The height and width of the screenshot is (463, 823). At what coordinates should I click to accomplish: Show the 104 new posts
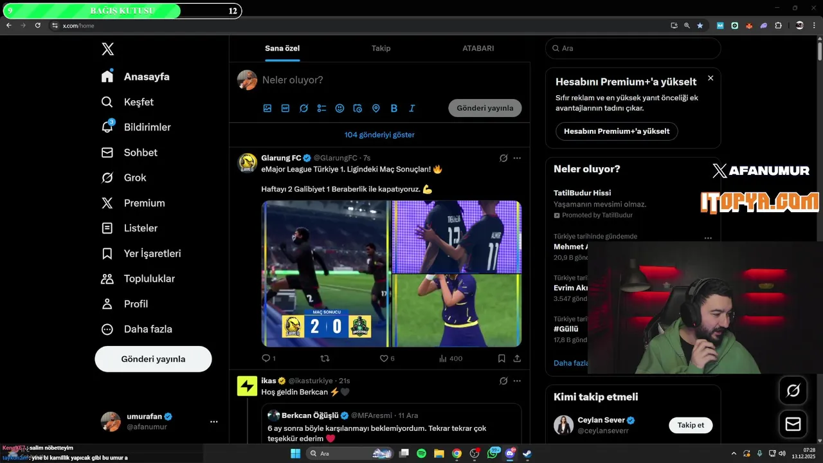pyautogui.click(x=379, y=135)
